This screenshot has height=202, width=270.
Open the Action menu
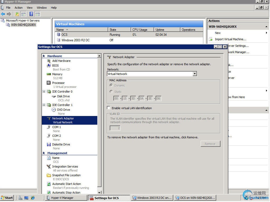[x=19, y=8]
